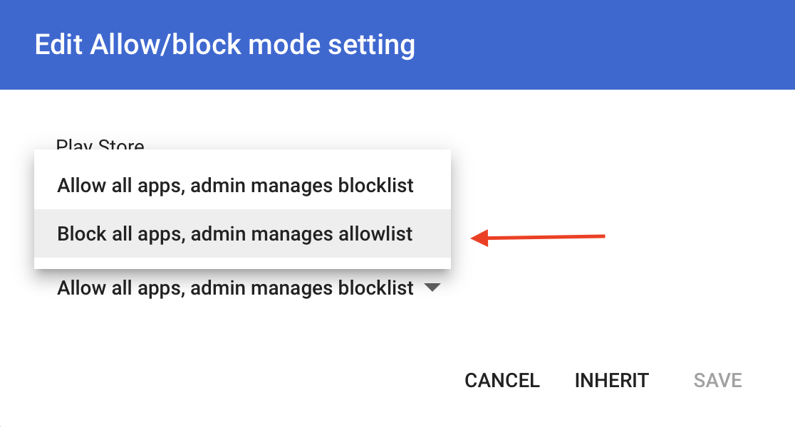Click the dropdown triangle beside the blocklist value
Screen dimensions: 795x427
[x=432, y=288]
